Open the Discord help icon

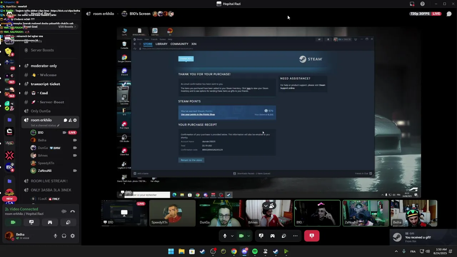[x=422, y=4]
